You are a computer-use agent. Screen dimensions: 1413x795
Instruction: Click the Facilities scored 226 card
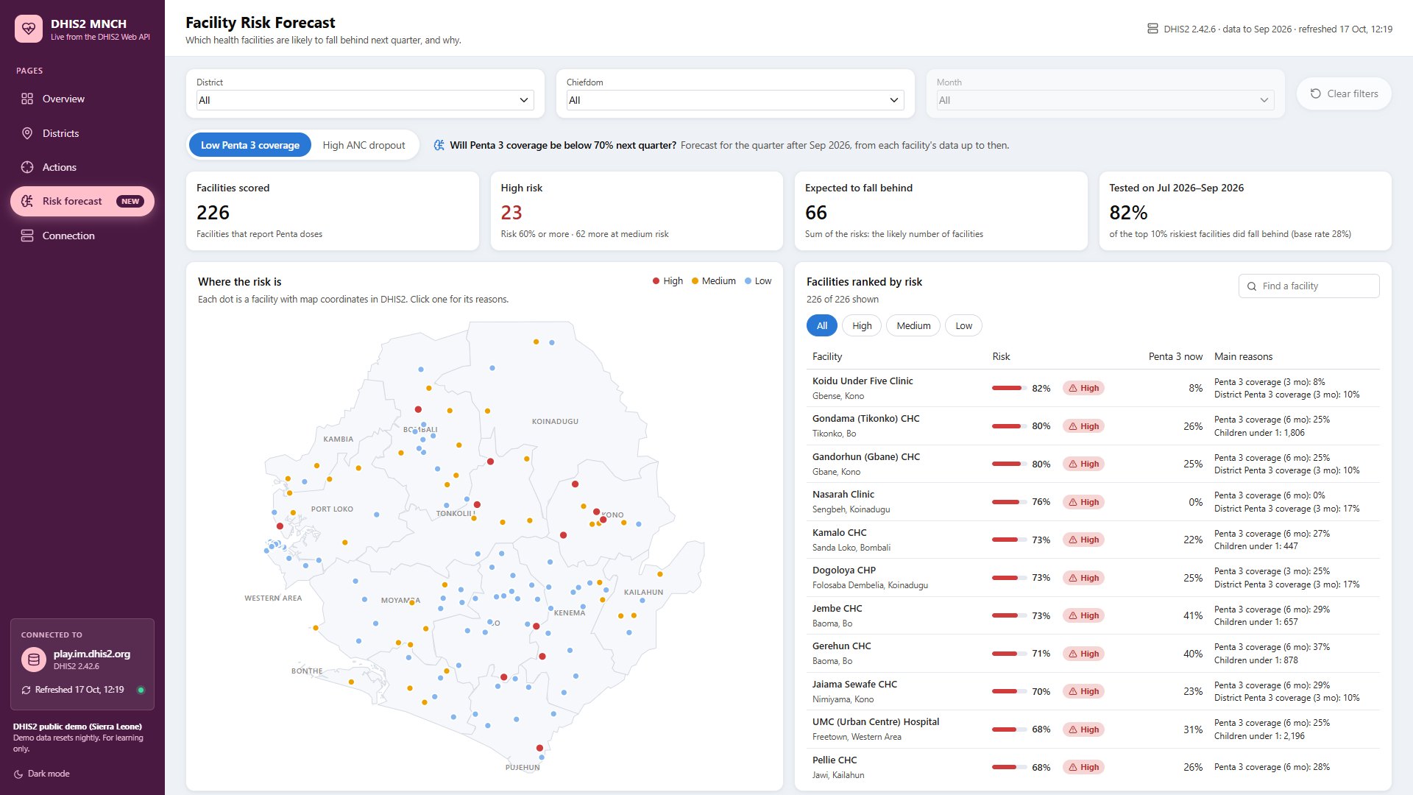333,211
